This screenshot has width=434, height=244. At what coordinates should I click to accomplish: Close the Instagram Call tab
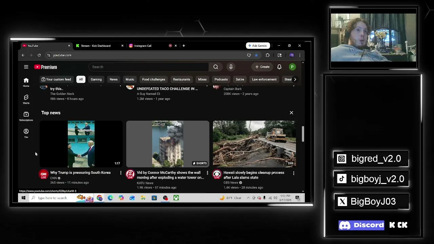tap(176, 46)
